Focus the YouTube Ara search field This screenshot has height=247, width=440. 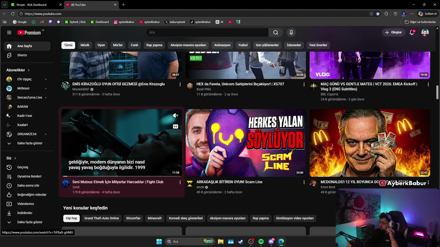[207, 33]
